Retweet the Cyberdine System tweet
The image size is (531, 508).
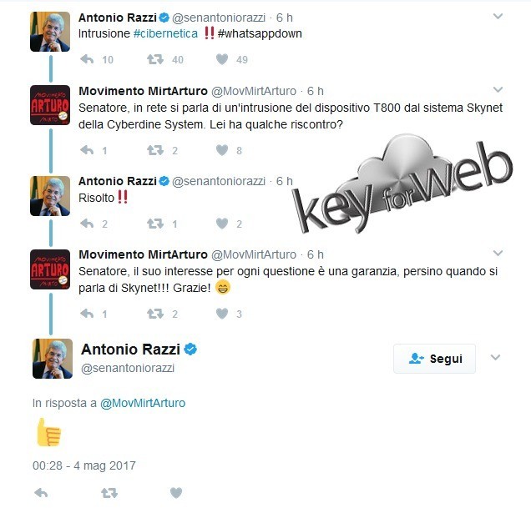click(x=155, y=150)
